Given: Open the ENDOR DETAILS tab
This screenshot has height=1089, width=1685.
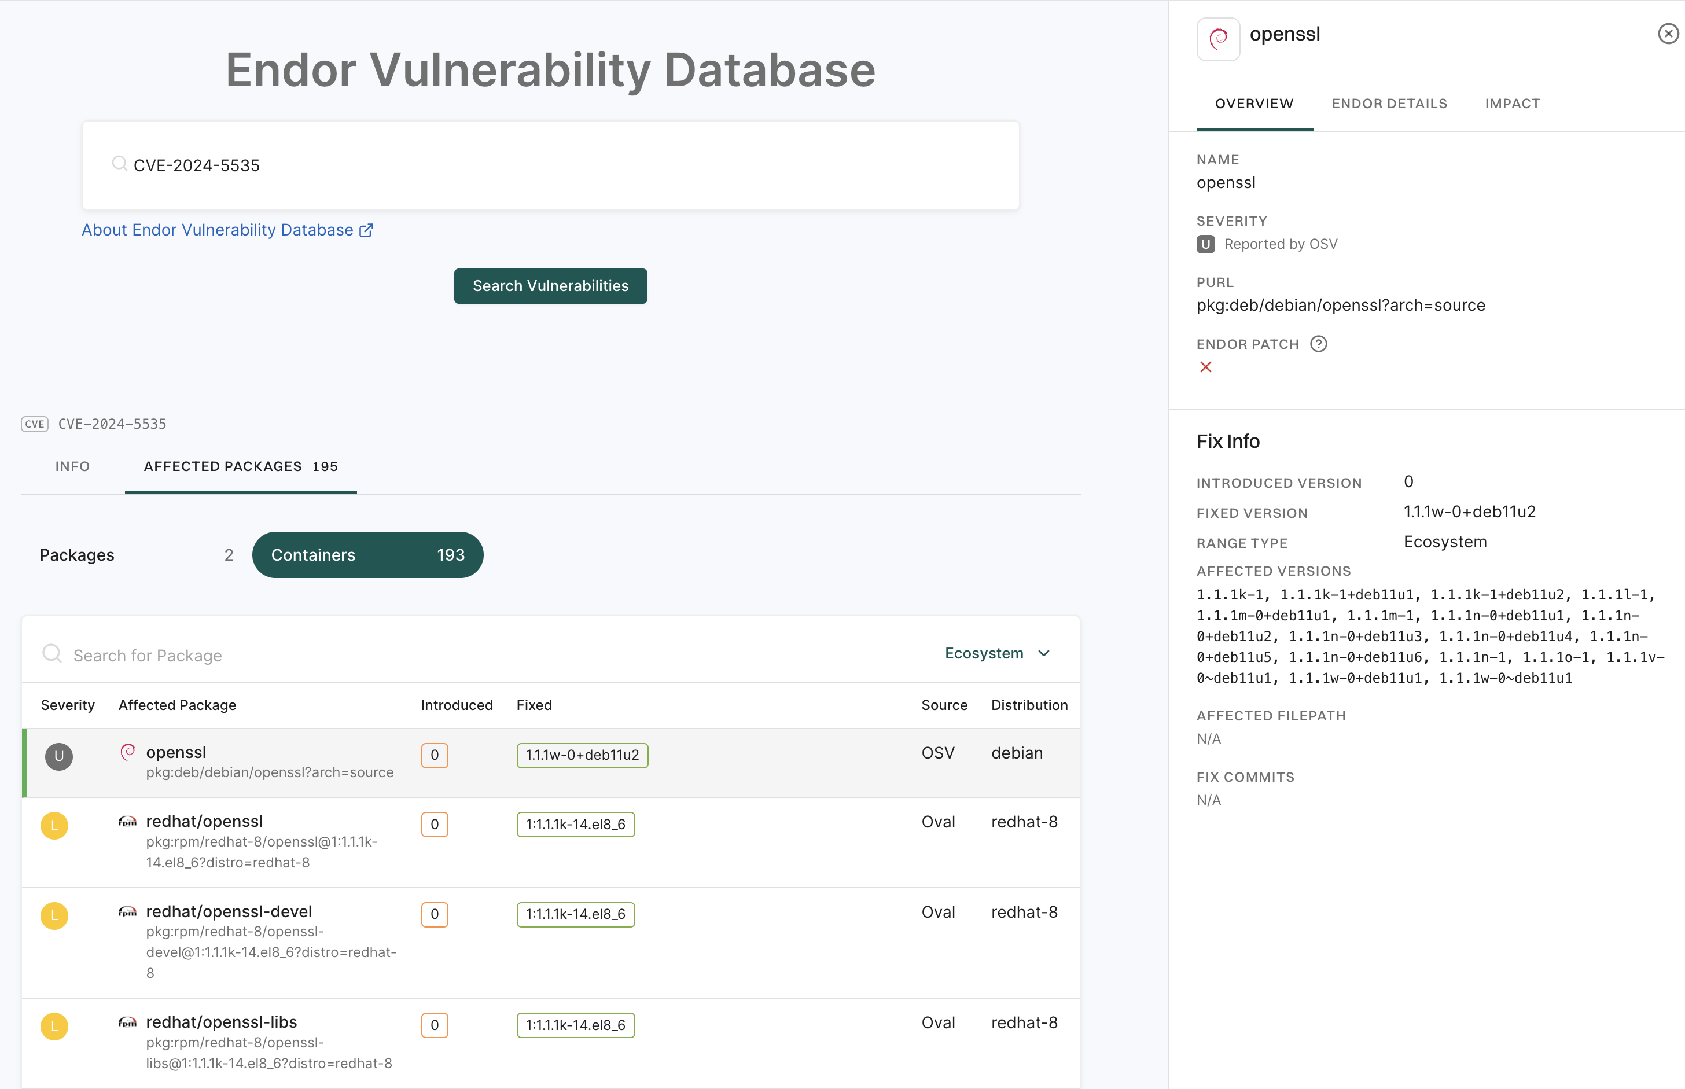Looking at the screenshot, I should (x=1389, y=104).
